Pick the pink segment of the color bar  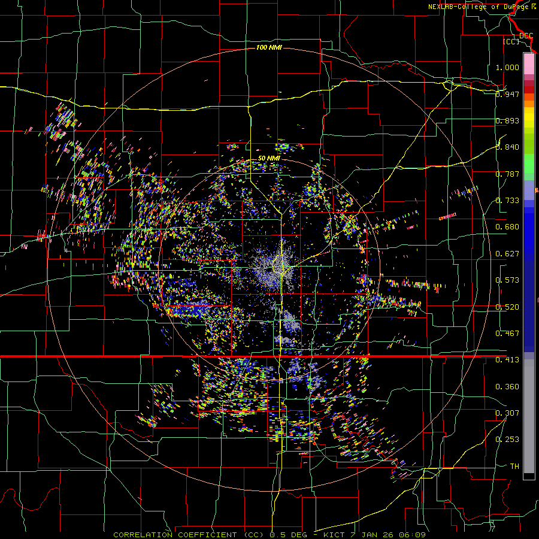pyautogui.click(x=529, y=63)
